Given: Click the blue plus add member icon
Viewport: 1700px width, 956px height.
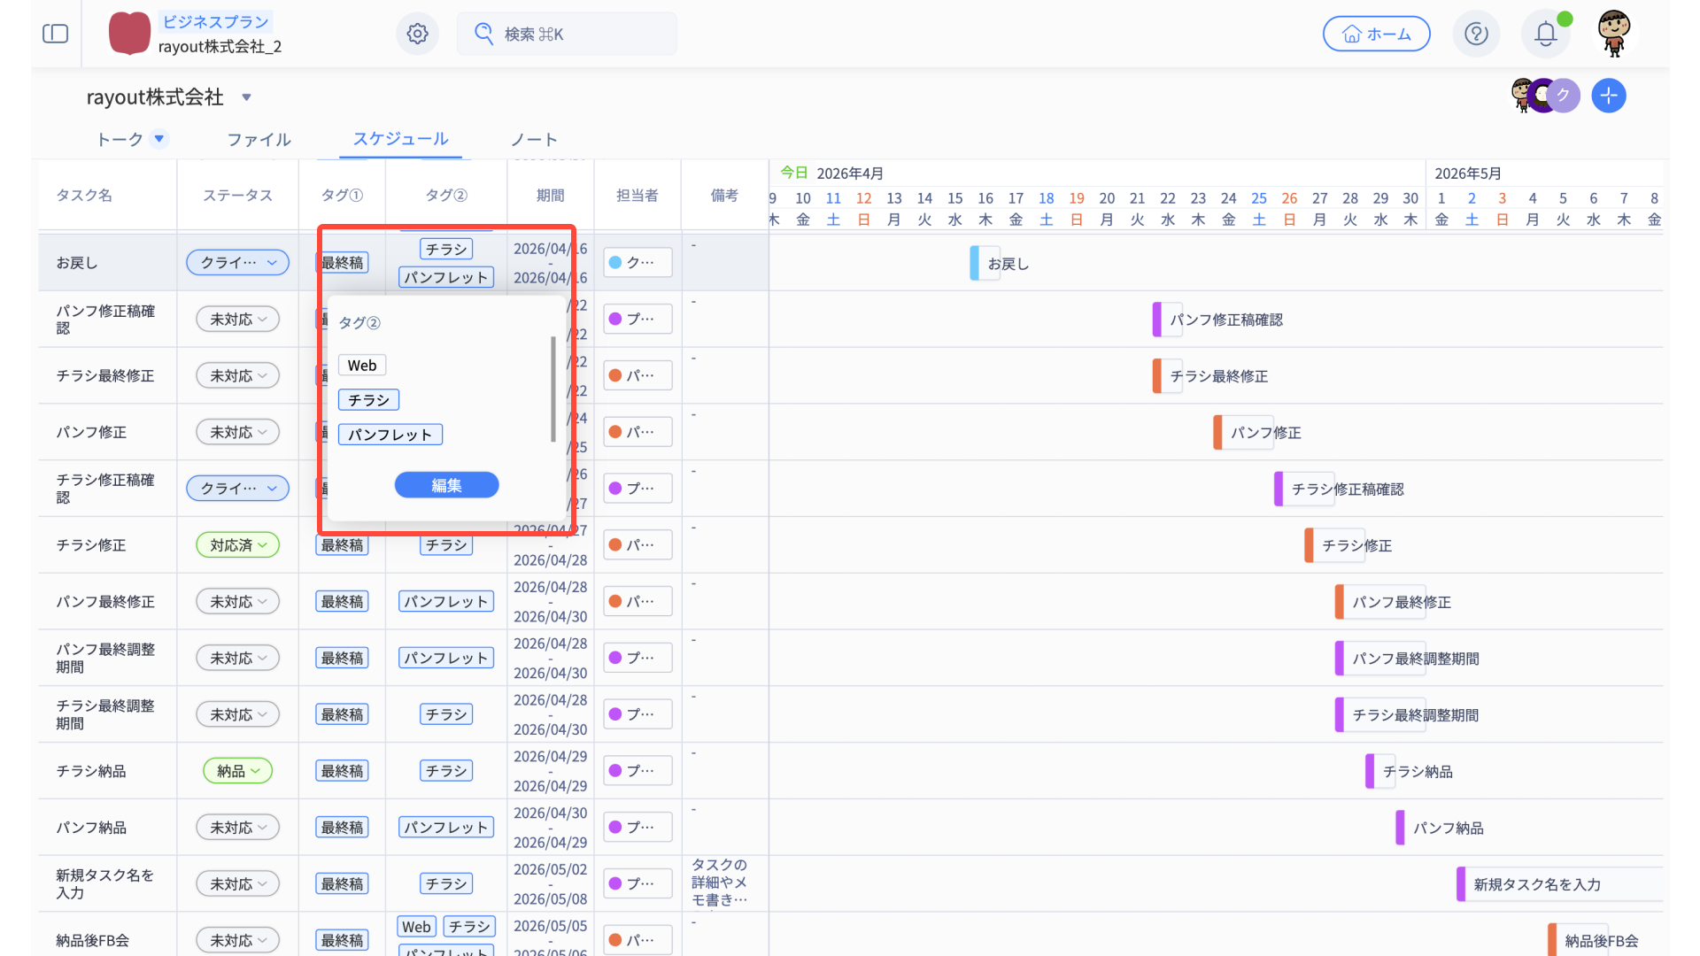Looking at the screenshot, I should coord(1608,96).
